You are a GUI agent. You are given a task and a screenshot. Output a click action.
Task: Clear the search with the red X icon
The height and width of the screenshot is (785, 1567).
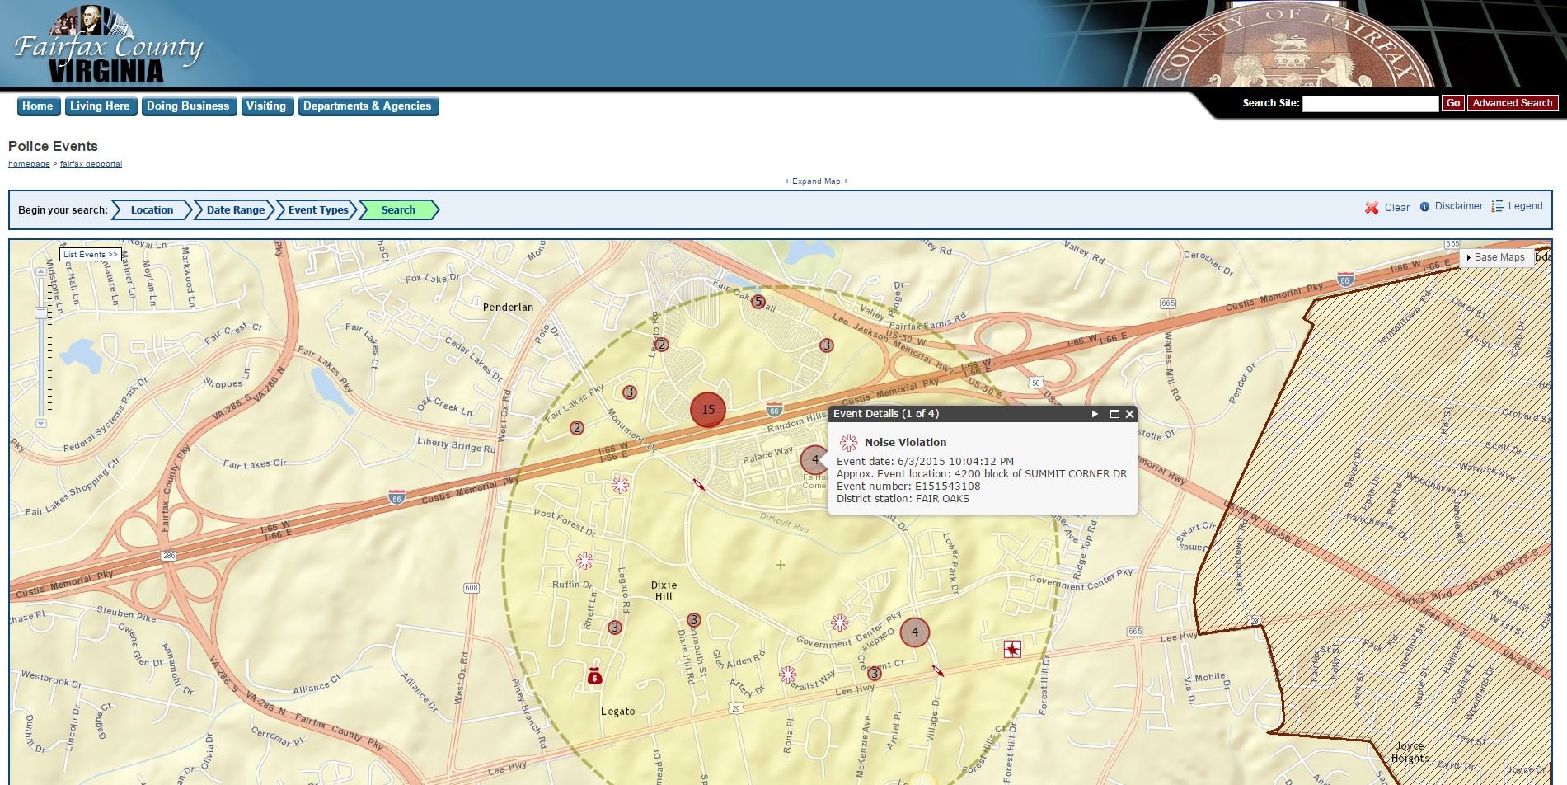pos(1372,208)
